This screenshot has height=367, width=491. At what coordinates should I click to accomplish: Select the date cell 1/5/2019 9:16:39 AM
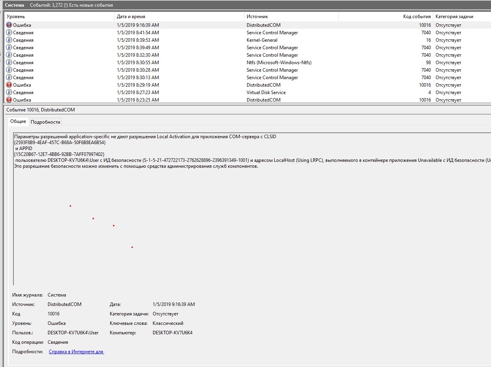[x=138, y=25]
